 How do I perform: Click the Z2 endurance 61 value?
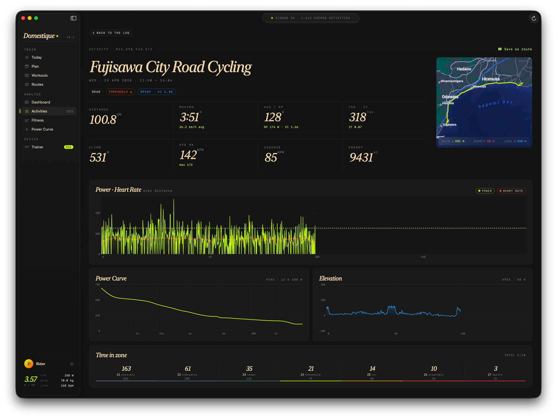[x=188, y=369]
